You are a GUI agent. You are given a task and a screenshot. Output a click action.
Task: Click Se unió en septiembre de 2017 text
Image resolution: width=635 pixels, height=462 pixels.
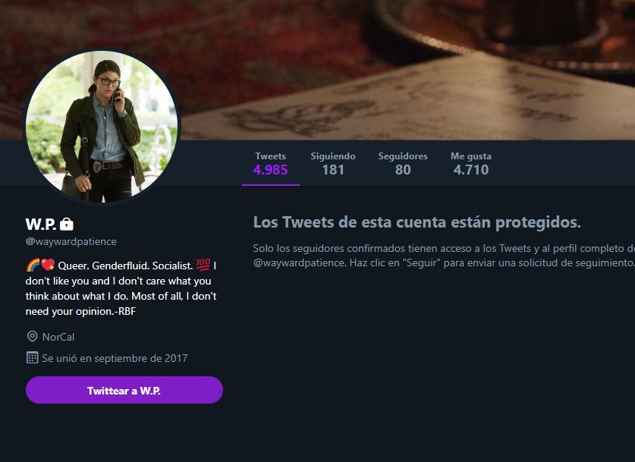pos(115,358)
